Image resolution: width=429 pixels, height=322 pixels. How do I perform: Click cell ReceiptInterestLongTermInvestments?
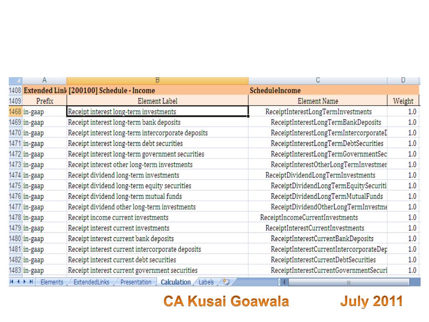[318, 112]
